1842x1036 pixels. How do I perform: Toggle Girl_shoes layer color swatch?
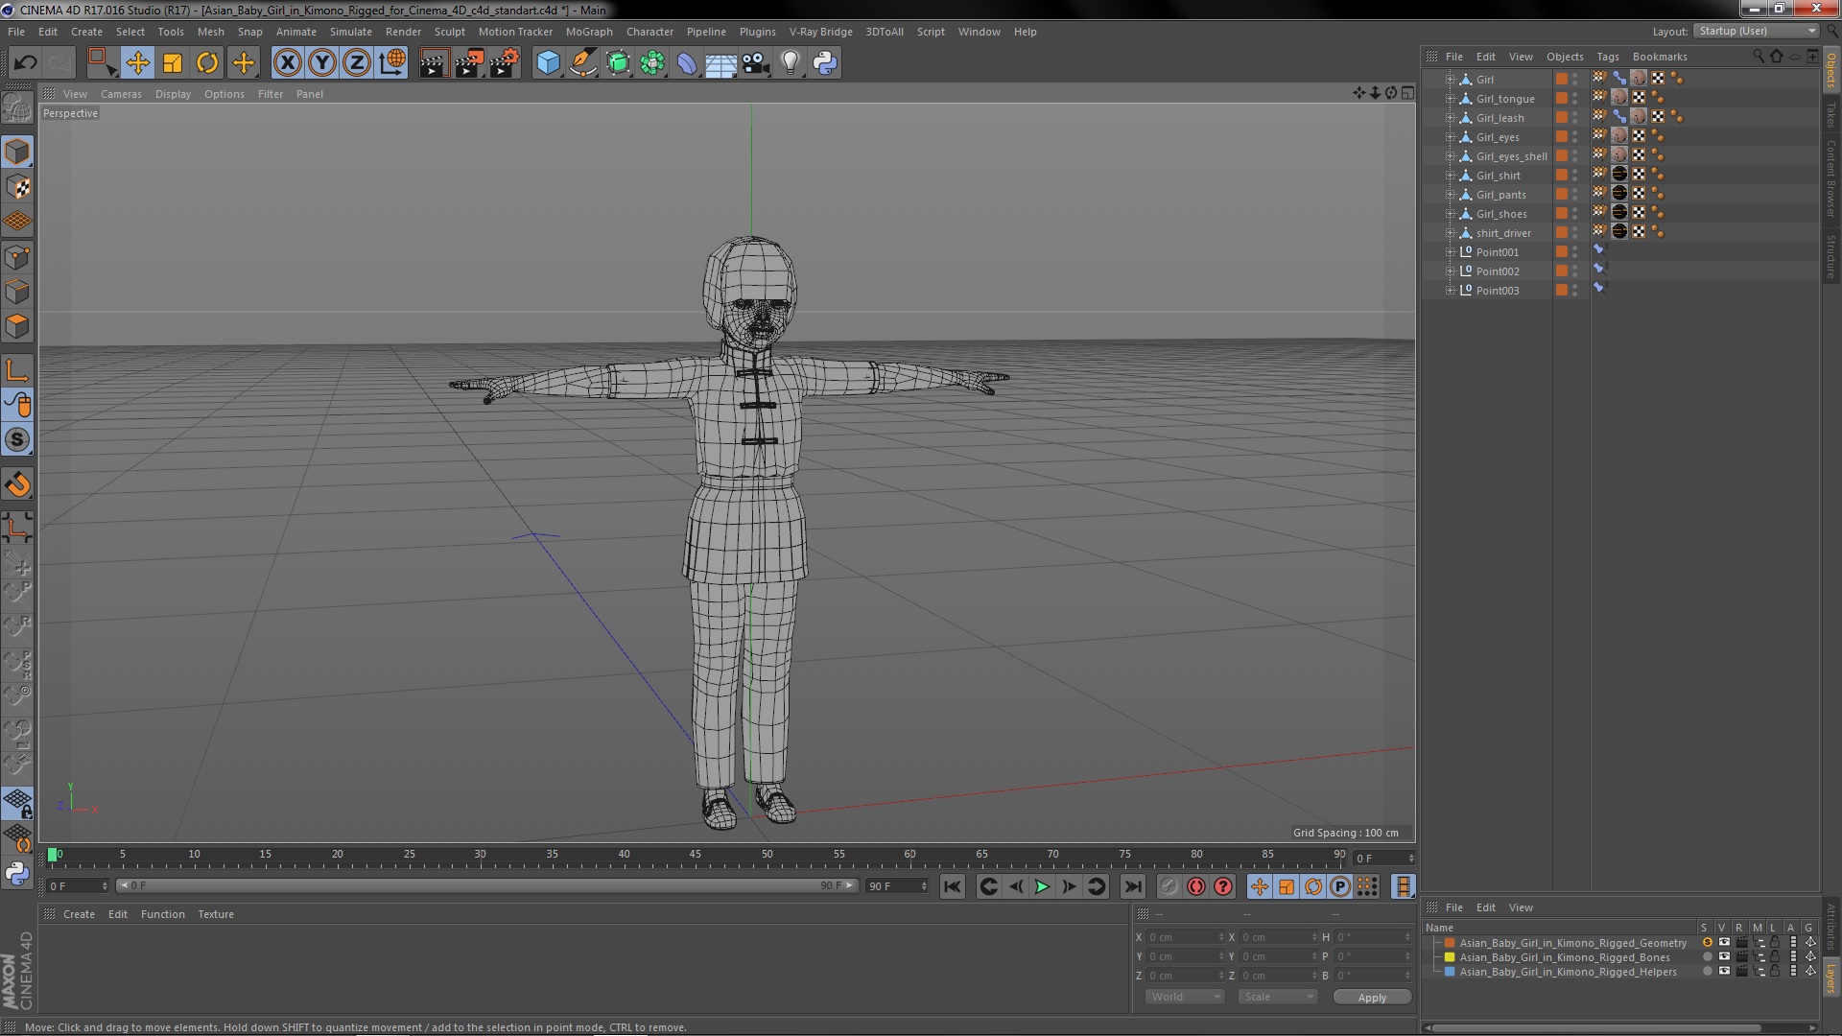point(1562,213)
